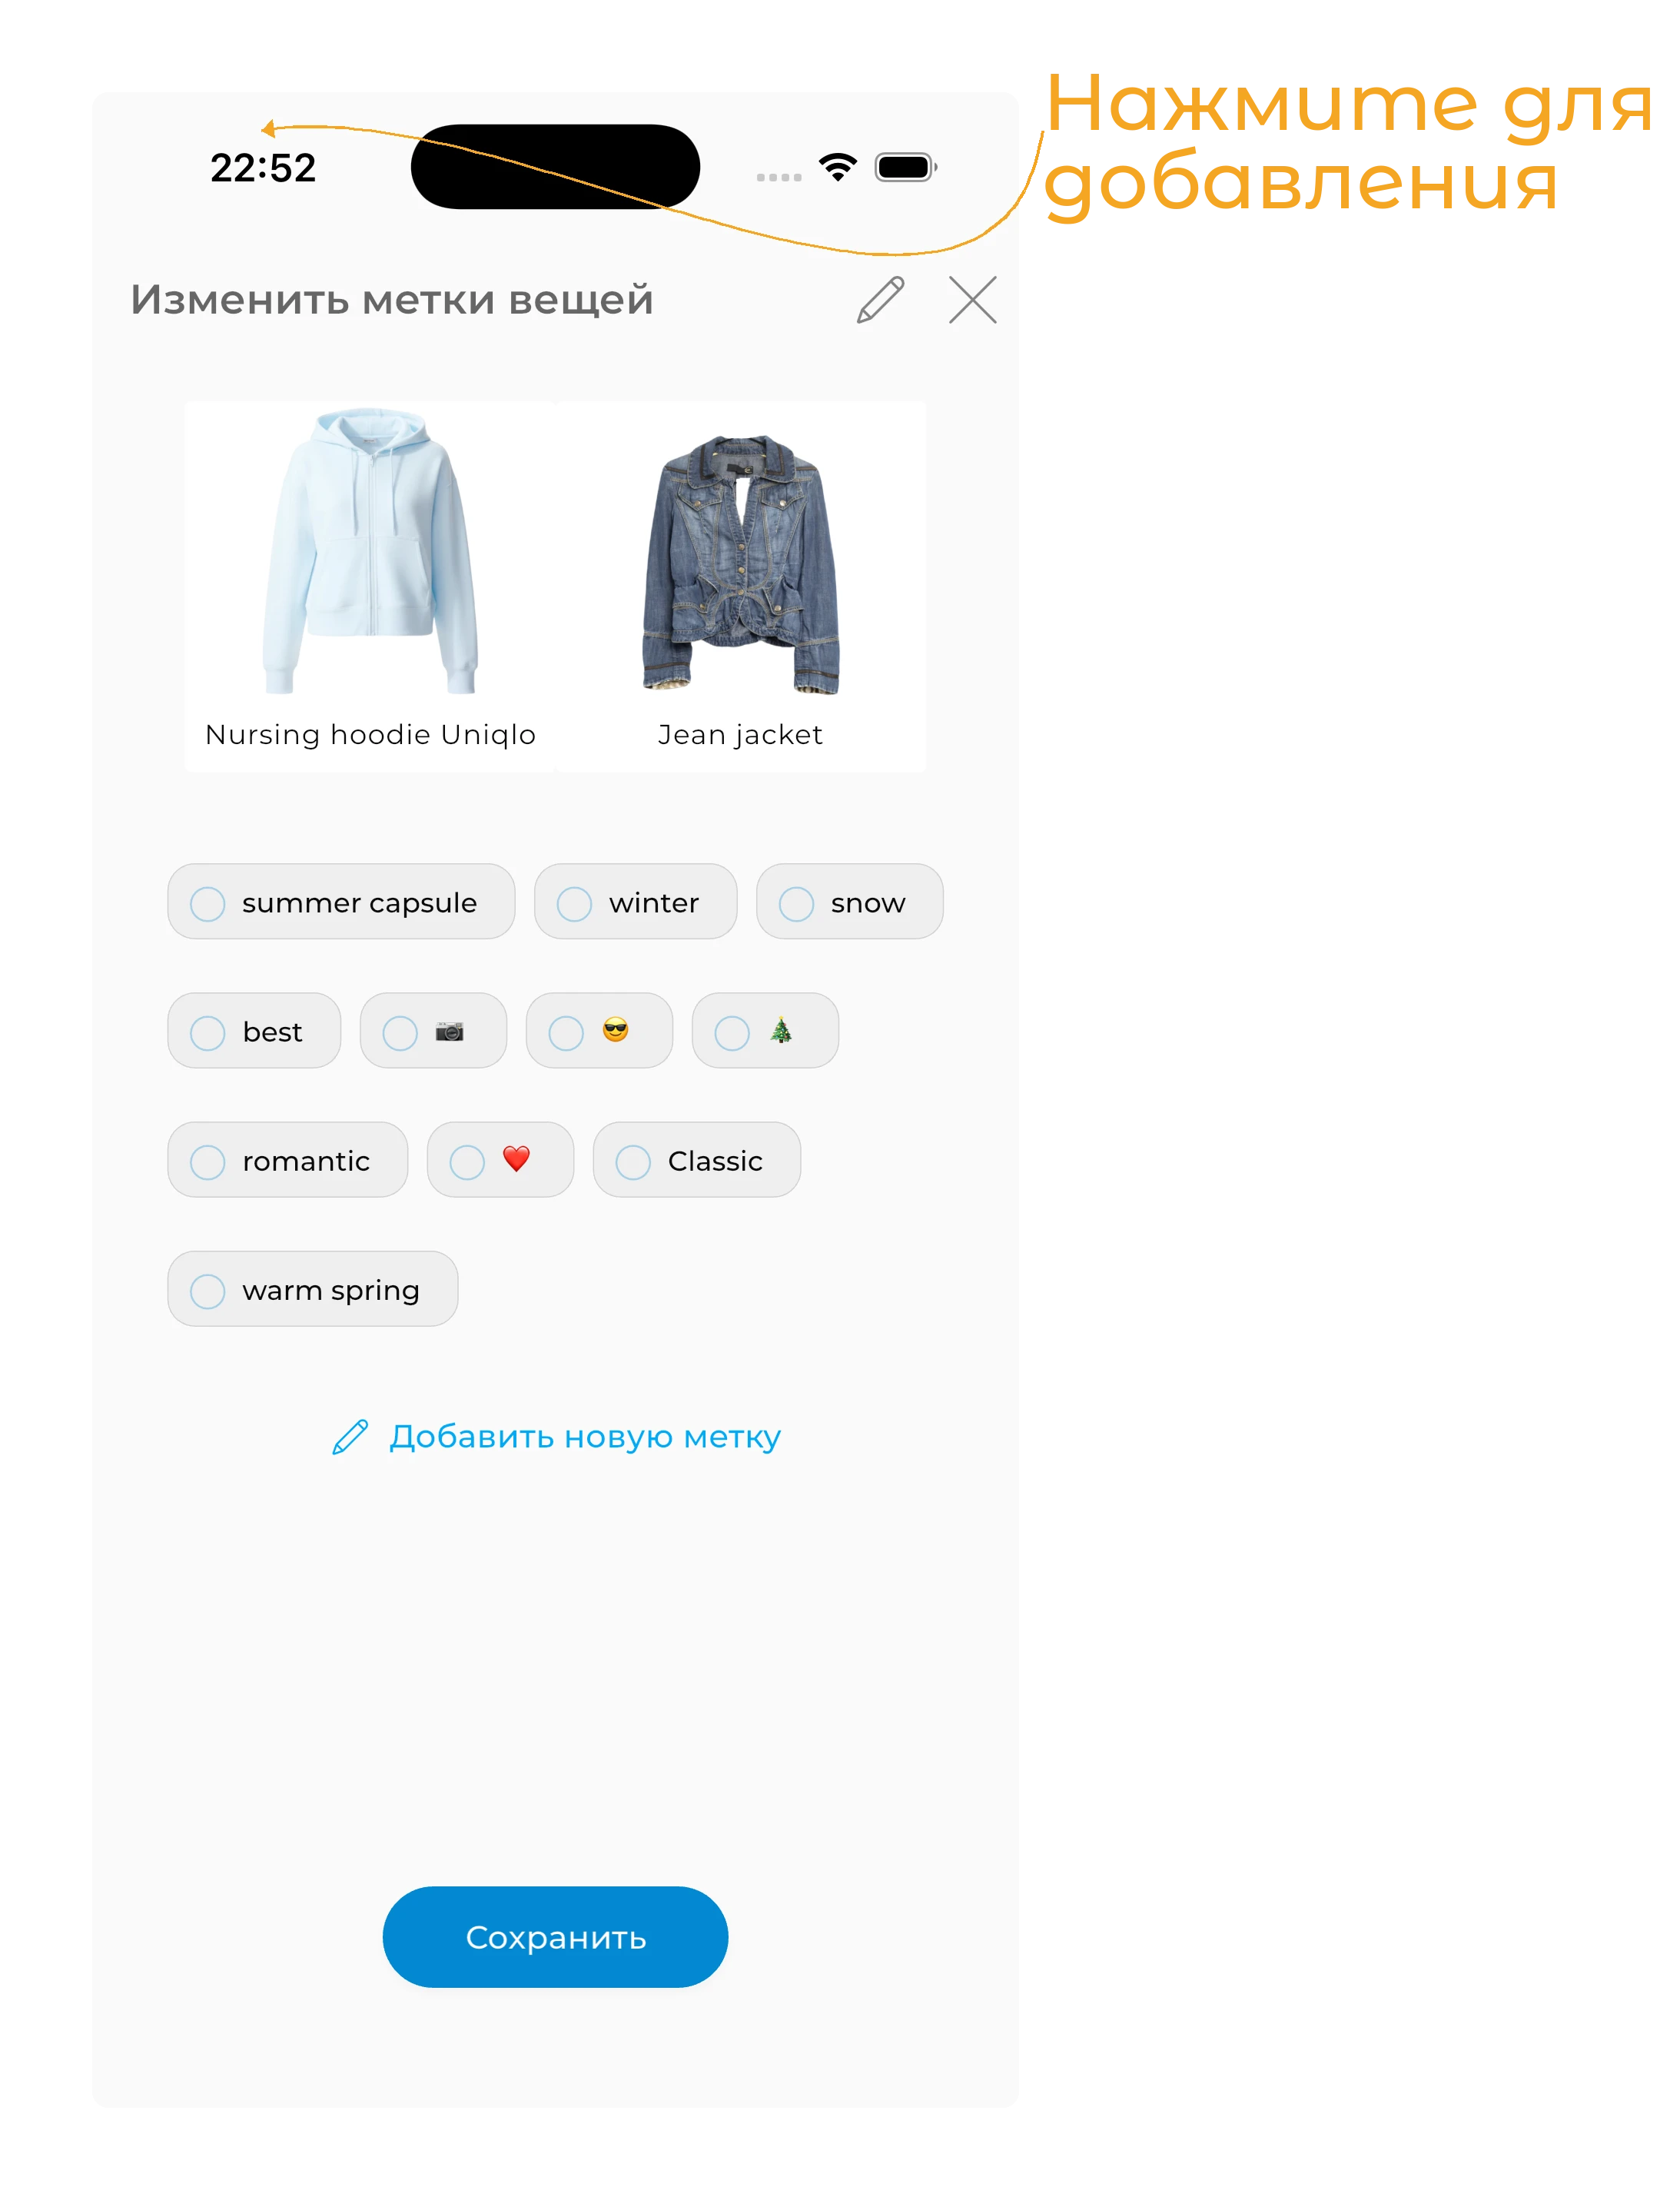Toggle the winter tag

[635, 902]
